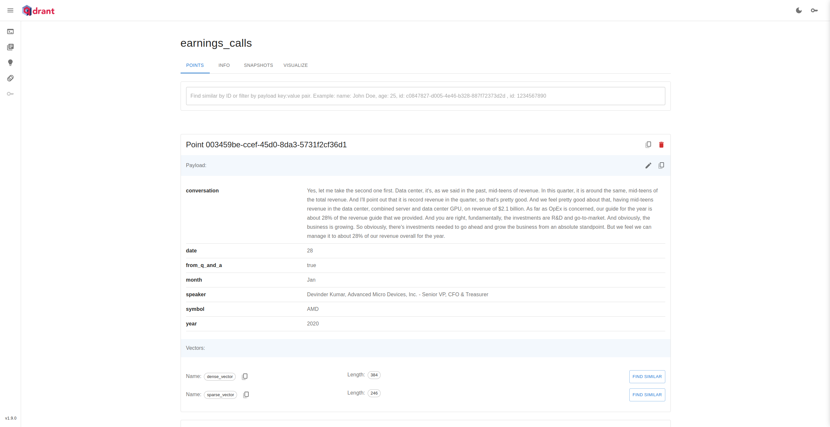The height and width of the screenshot is (427, 830).
Task: Find similar points for dense_vector
Action: click(647, 376)
